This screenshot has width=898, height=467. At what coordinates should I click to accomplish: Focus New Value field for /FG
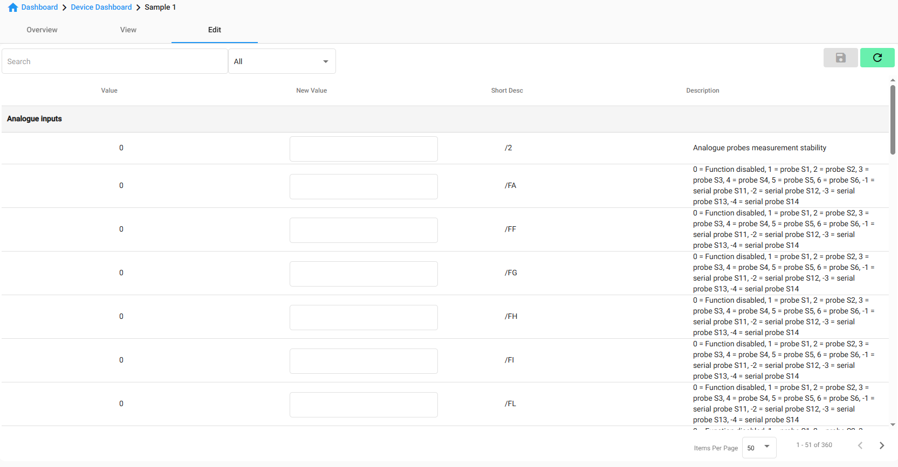point(364,274)
